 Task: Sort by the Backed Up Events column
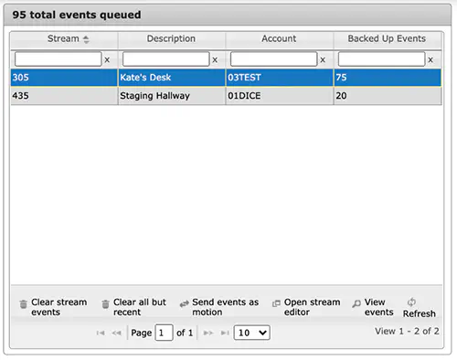387,39
